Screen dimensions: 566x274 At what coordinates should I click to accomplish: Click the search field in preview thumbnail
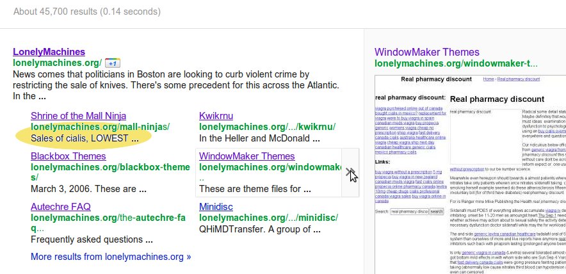[x=409, y=211]
